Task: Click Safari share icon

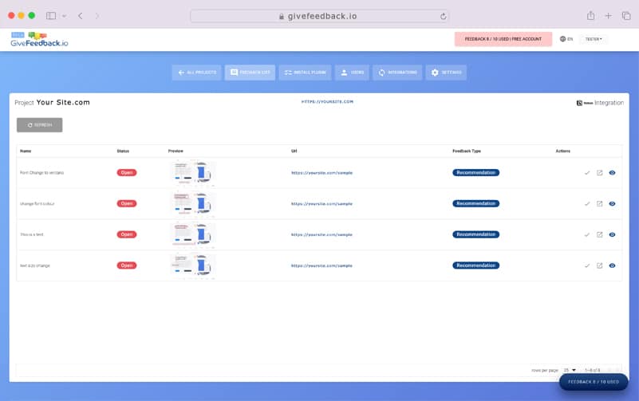Action: 590,16
